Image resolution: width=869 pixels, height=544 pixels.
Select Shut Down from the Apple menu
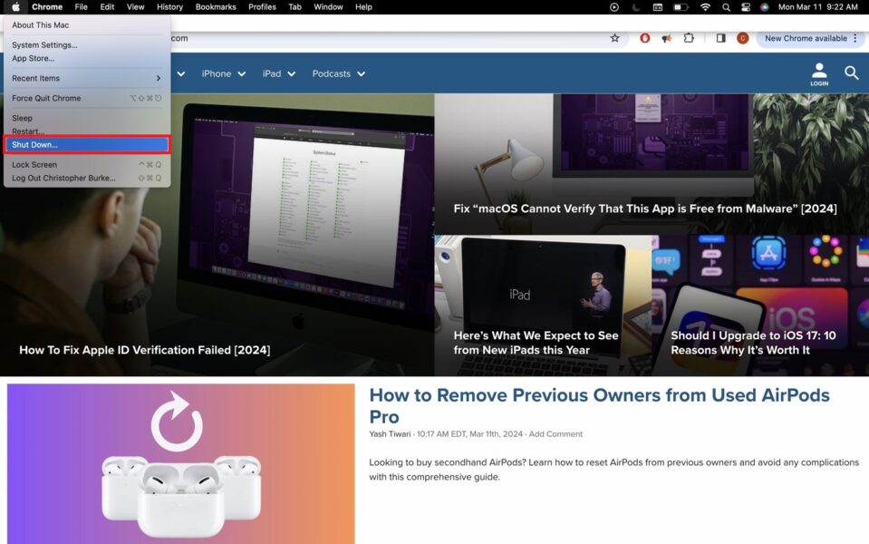coord(86,145)
